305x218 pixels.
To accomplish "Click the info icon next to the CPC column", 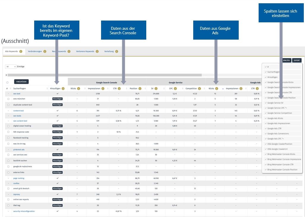I will [175, 88].
